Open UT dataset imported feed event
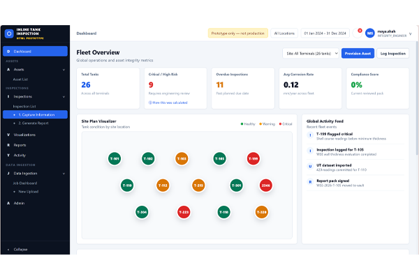The image size is (419, 279). pos(355,167)
